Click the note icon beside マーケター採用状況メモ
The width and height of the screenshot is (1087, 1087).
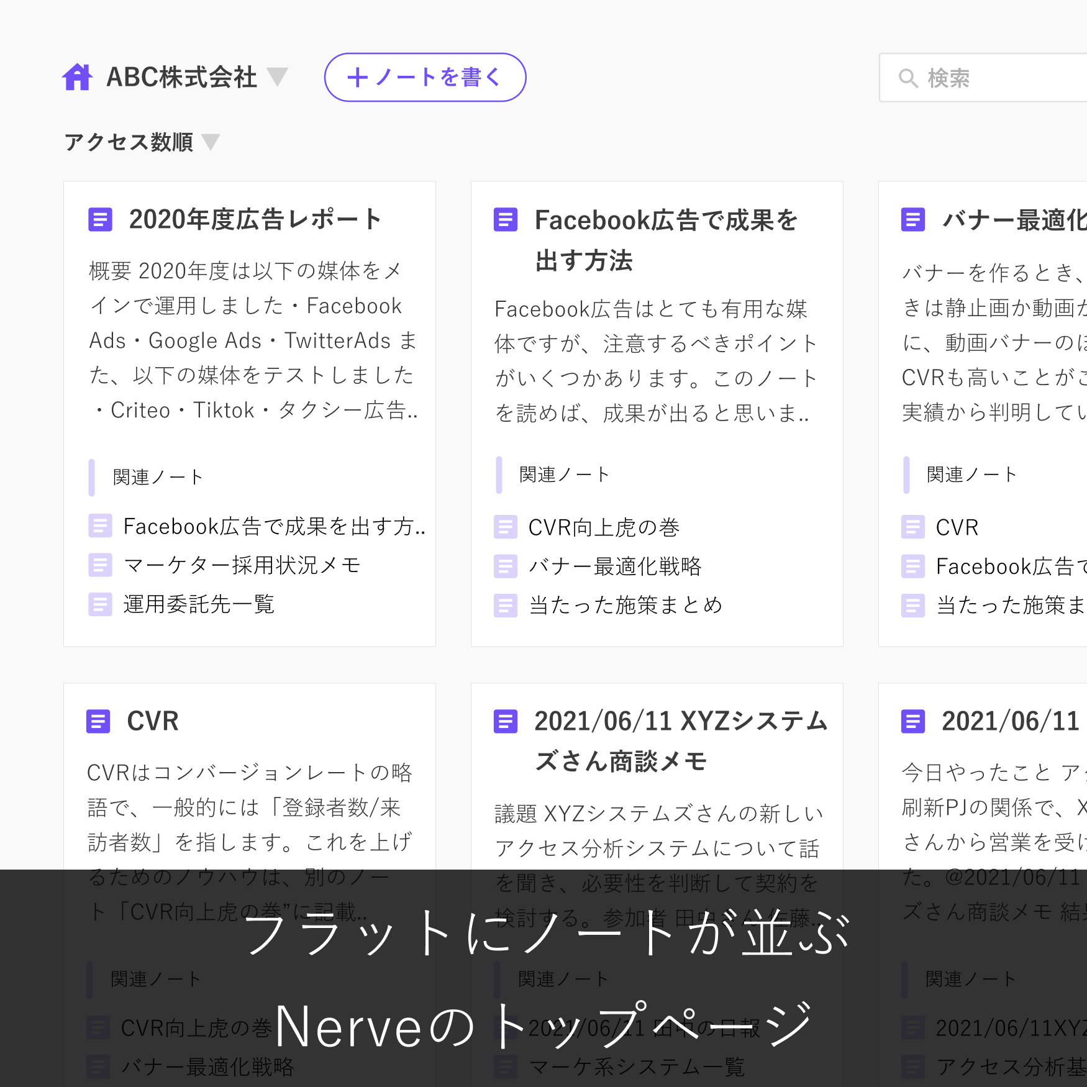pos(100,565)
